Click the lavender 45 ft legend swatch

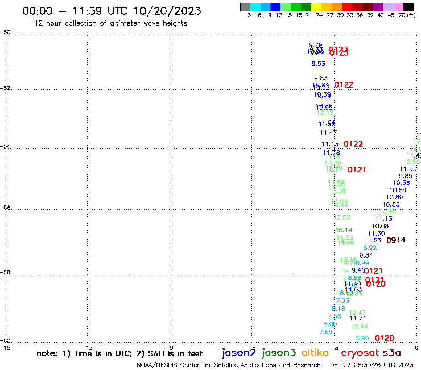(x=387, y=7)
